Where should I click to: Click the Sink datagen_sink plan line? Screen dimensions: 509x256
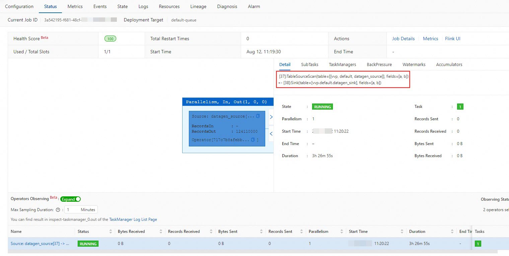(330, 82)
